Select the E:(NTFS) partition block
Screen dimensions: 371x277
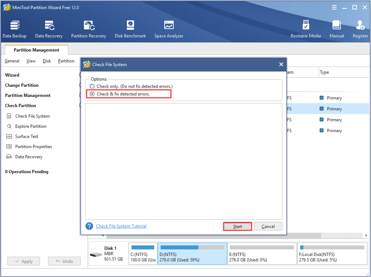[x=262, y=254]
